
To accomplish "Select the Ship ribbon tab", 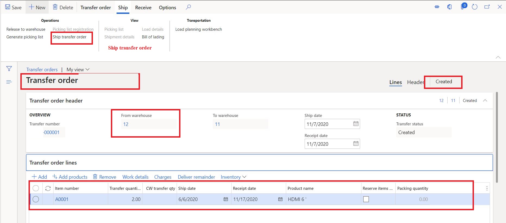I will (x=123, y=7).
